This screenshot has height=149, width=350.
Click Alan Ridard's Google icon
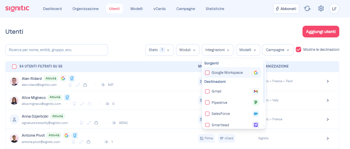coord(63,79)
